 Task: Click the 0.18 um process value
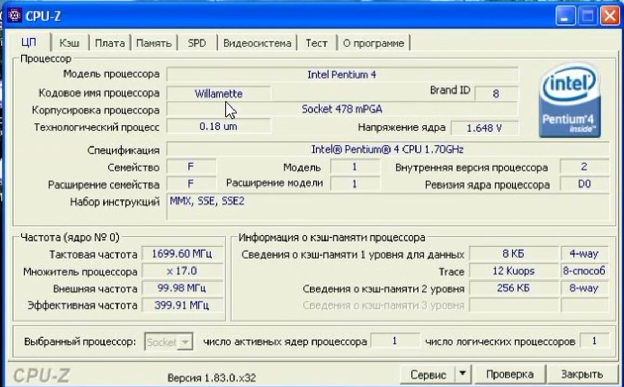click(x=219, y=126)
